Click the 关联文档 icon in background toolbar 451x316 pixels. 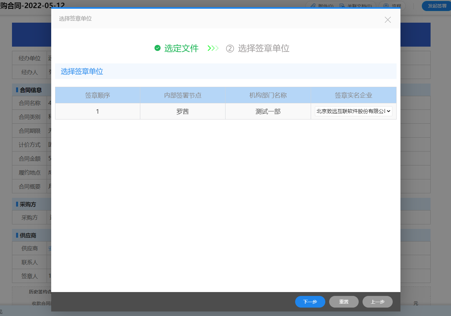[x=342, y=6]
